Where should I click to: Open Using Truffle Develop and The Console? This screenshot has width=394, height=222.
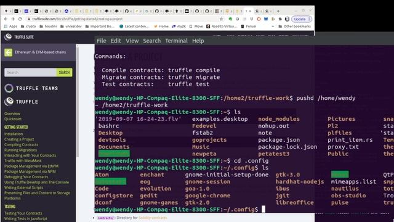[36, 182]
